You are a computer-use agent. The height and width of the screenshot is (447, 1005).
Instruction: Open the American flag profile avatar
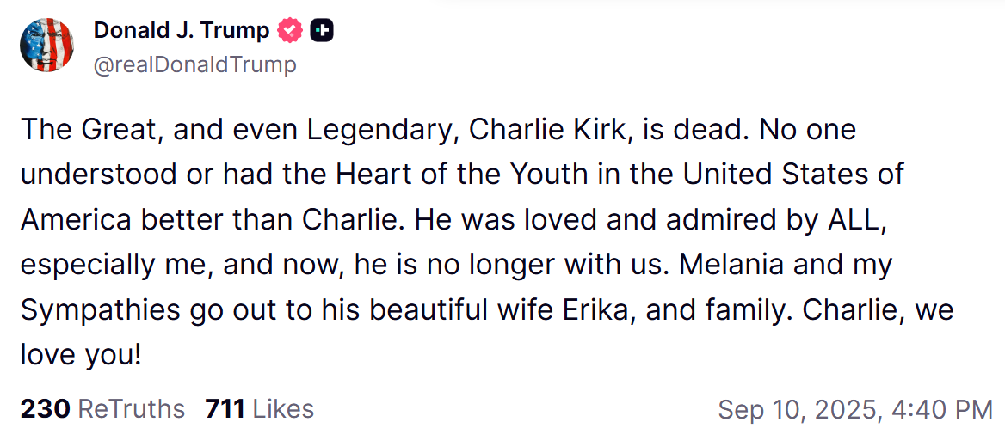(46, 45)
